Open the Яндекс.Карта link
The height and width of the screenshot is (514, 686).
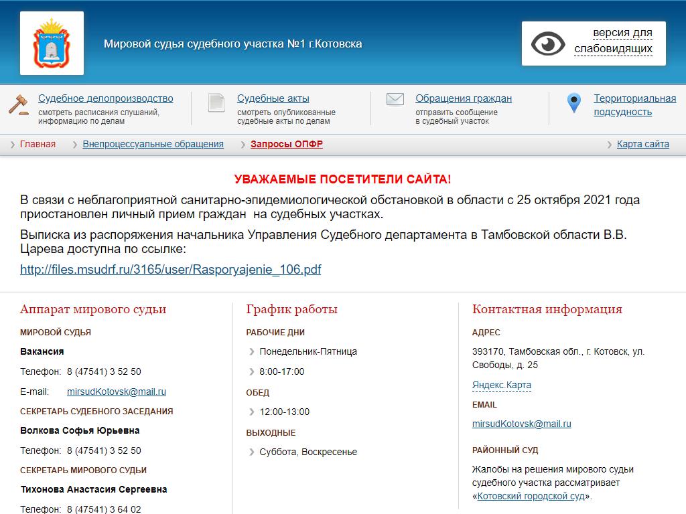pyautogui.click(x=501, y=385)
